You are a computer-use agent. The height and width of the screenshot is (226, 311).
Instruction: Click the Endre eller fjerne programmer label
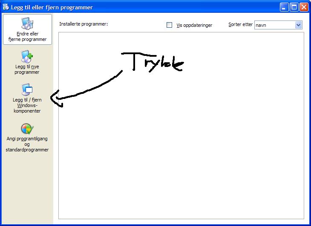tap(27, 37)
